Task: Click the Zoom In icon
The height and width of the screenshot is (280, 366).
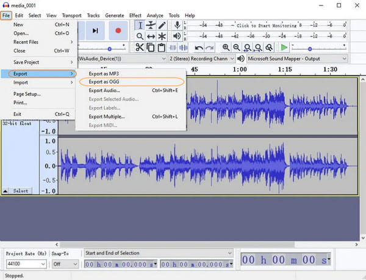Action: point(226,47)
